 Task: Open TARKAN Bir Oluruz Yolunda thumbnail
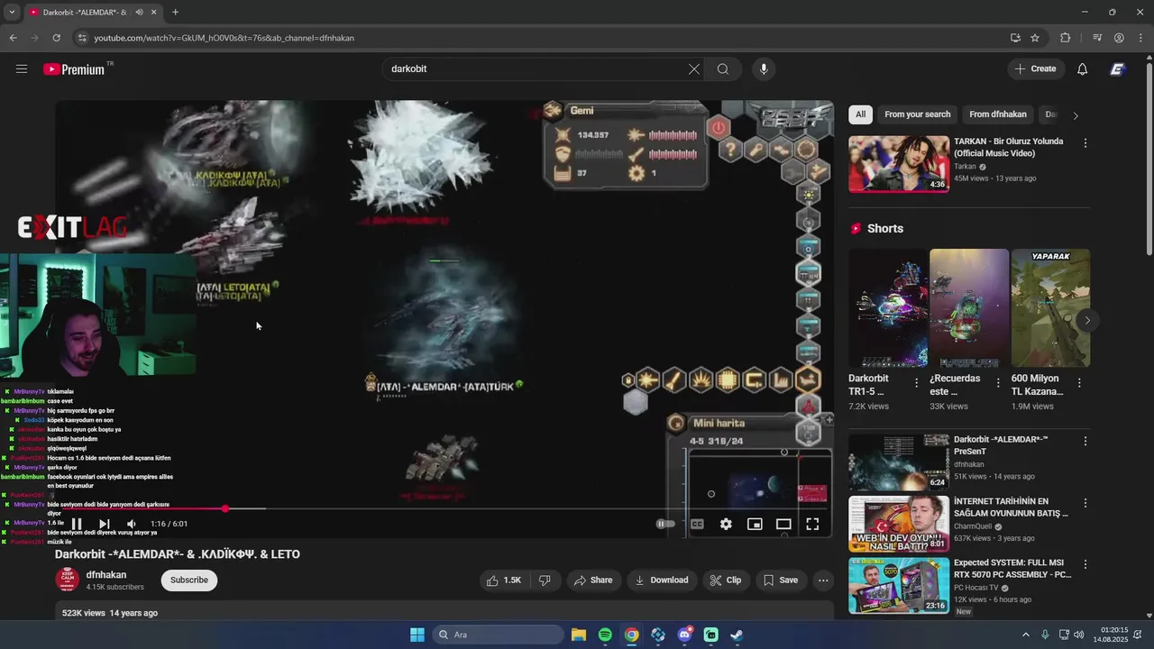point(899,164)
